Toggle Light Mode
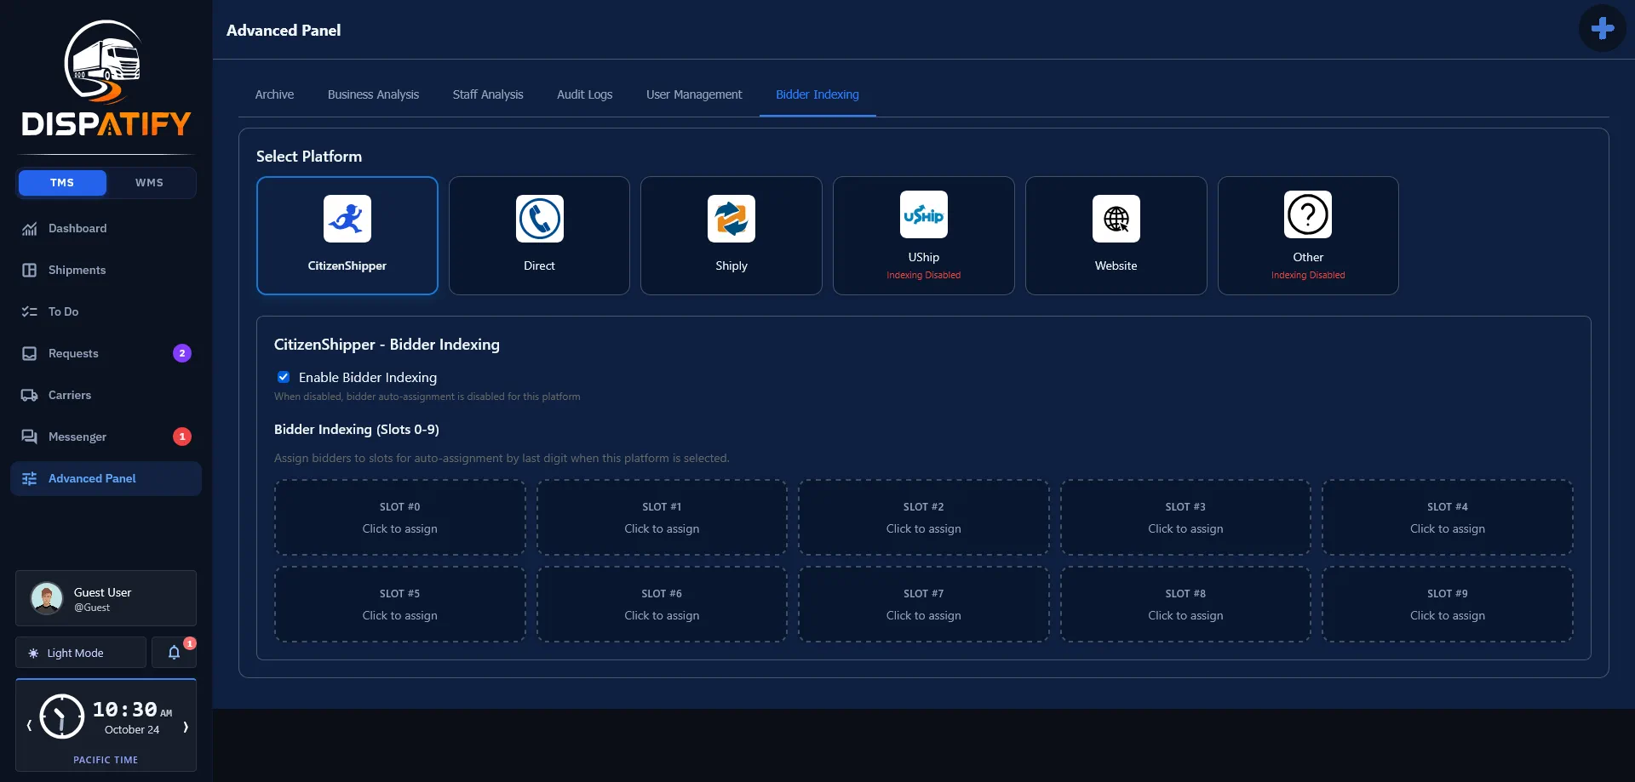 pos(81,653)
